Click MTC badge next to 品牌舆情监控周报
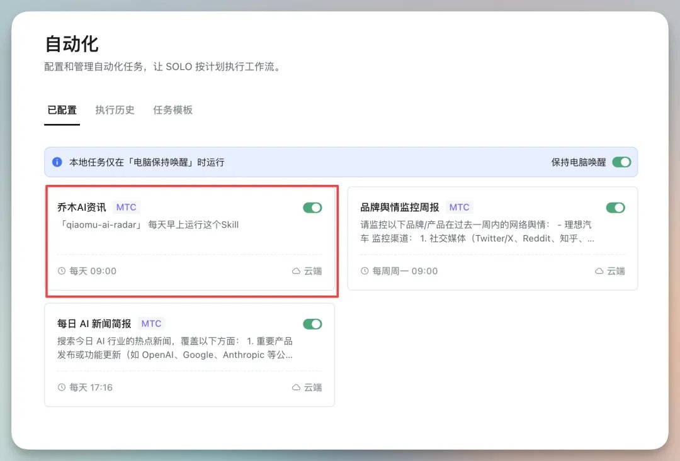This screenshot has width=680, height=461. (459, 207)
